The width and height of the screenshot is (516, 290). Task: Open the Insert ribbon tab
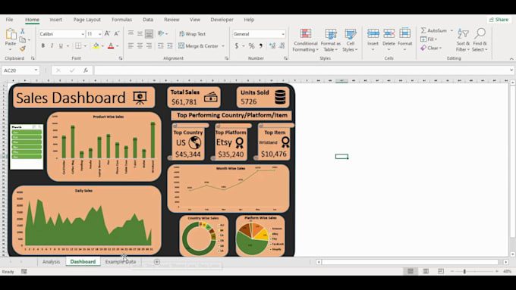(55, 20)
